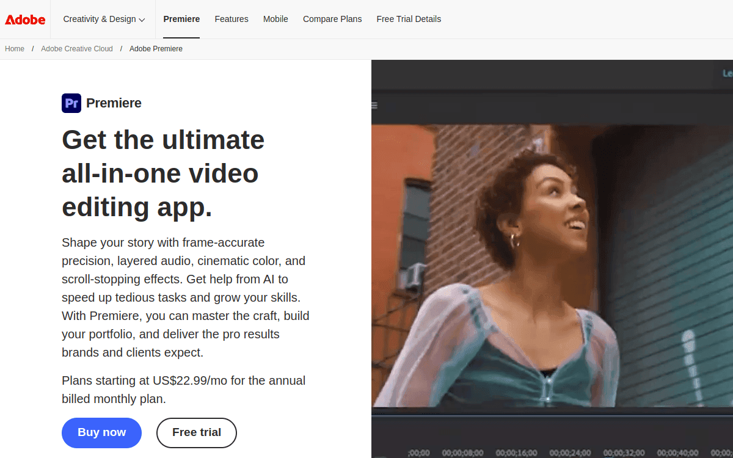Click the Adobe logo

(x=24, y=19)
